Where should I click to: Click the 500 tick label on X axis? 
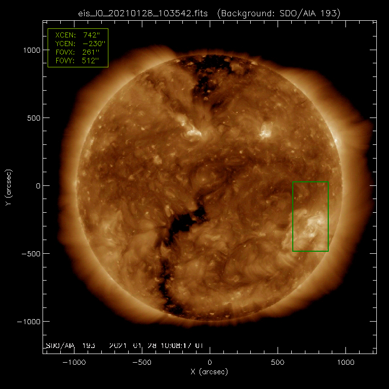pos(278,363)
